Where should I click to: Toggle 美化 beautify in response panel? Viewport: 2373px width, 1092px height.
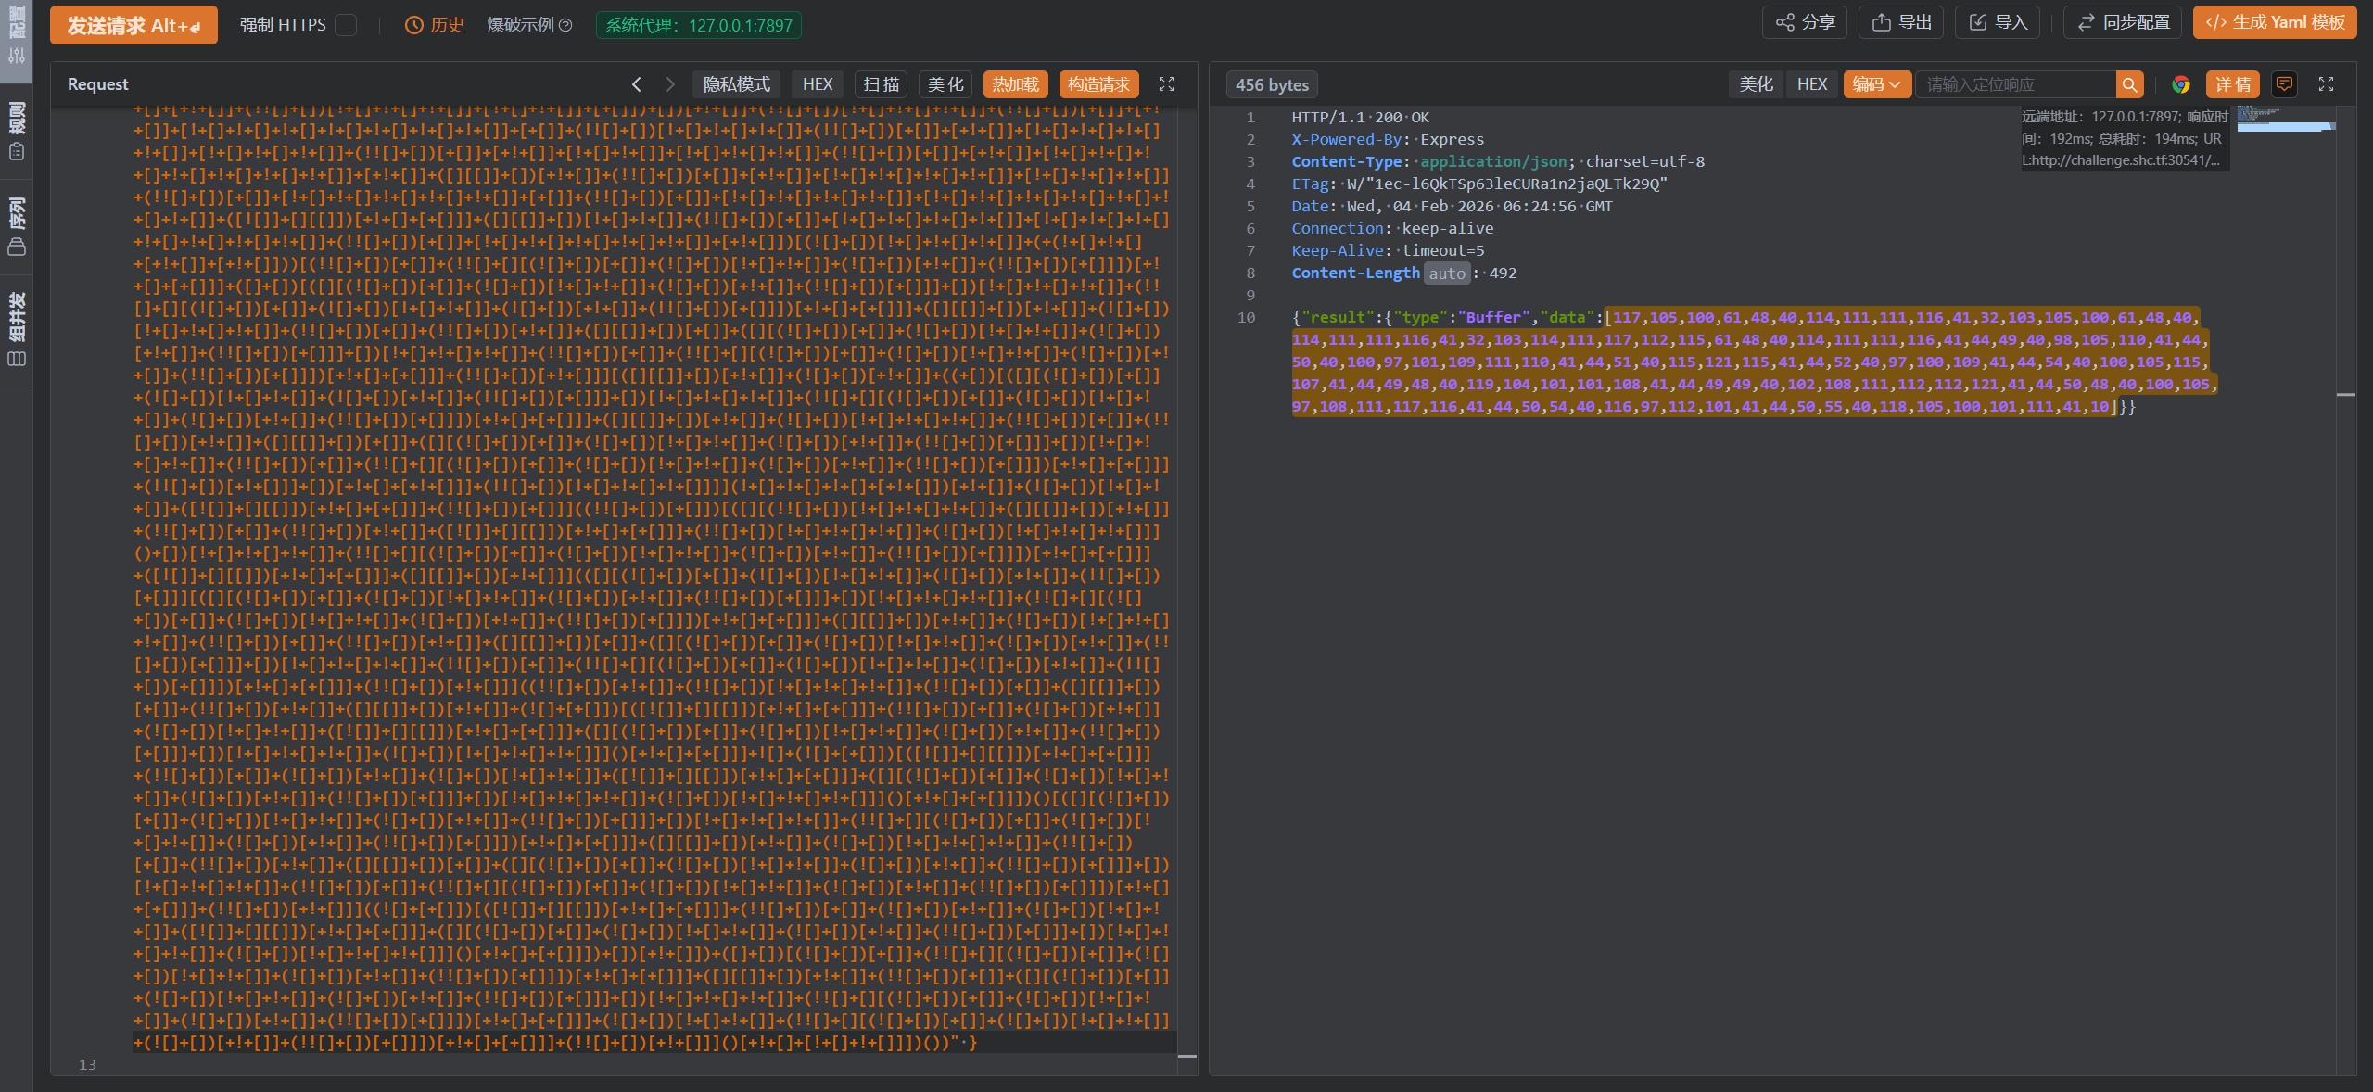(x=1756, y=84)
